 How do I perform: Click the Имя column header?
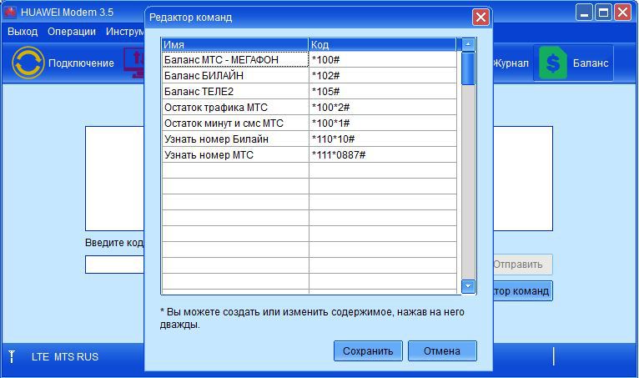(x=235, y=44)
